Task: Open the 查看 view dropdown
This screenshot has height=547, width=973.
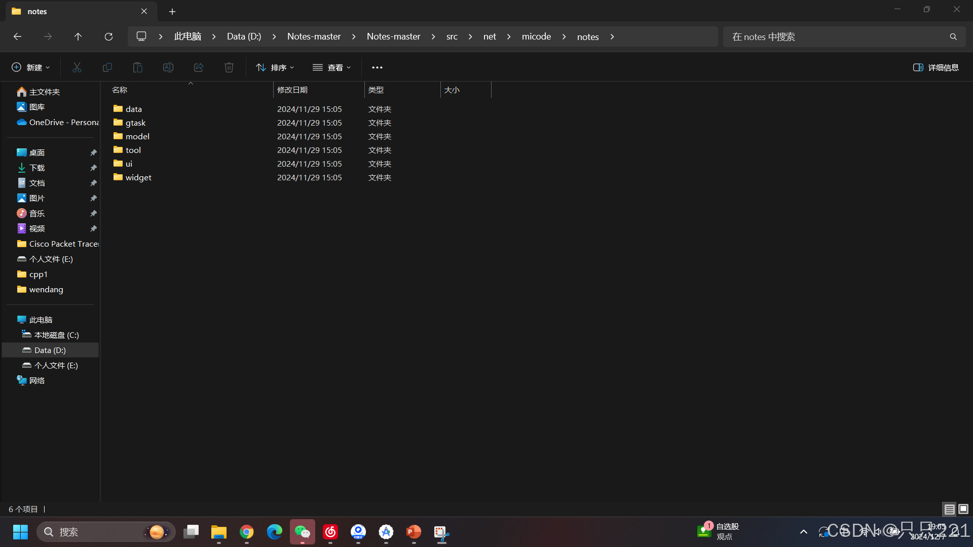Action: click(332, 67)
